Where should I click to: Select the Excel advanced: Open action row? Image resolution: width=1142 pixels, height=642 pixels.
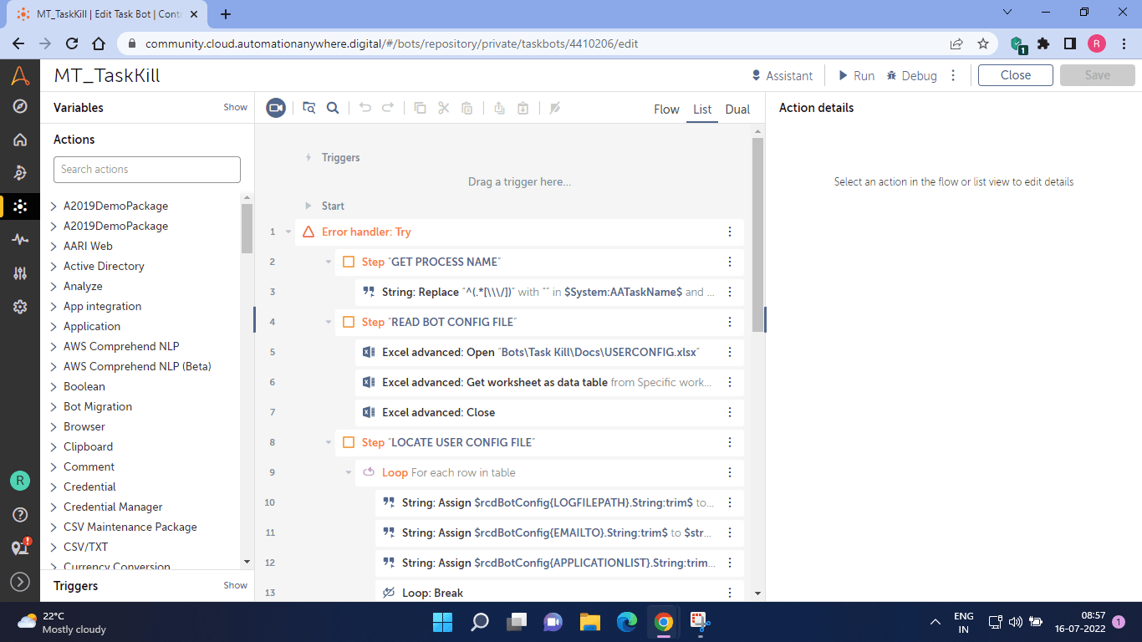pos(549,352)
